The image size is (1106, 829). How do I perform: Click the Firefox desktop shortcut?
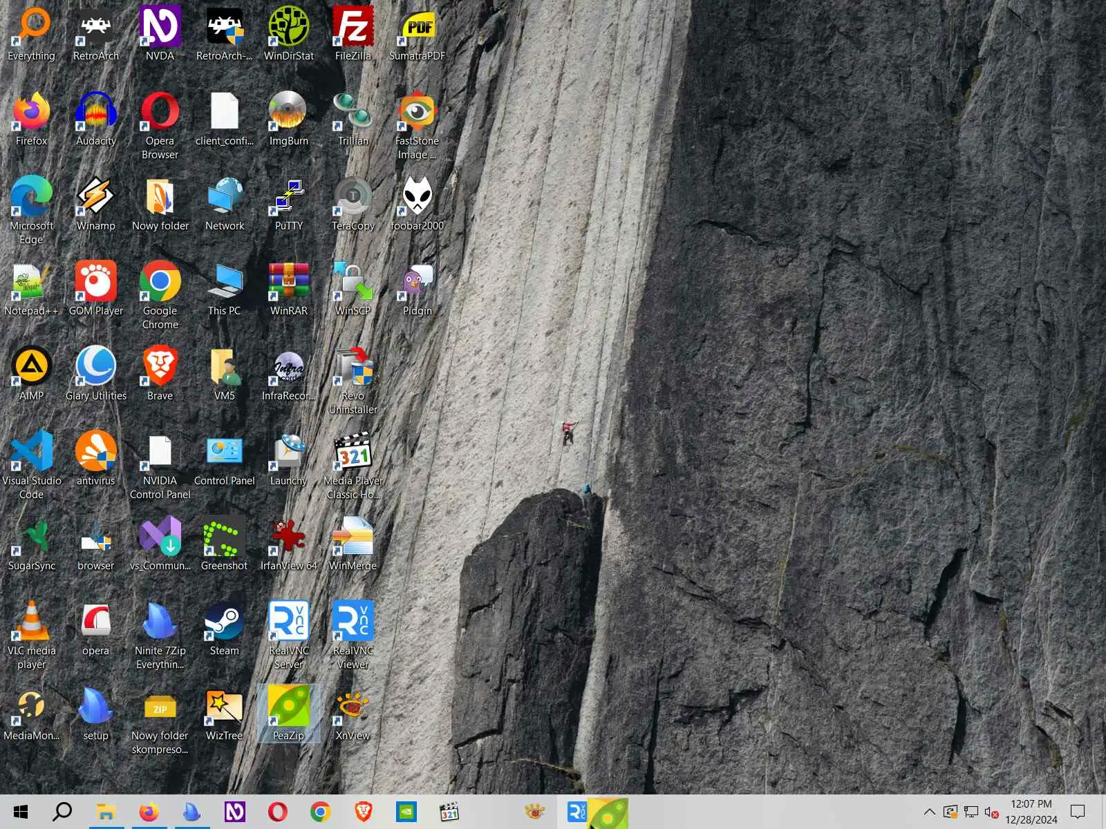(x=32, y=118)
